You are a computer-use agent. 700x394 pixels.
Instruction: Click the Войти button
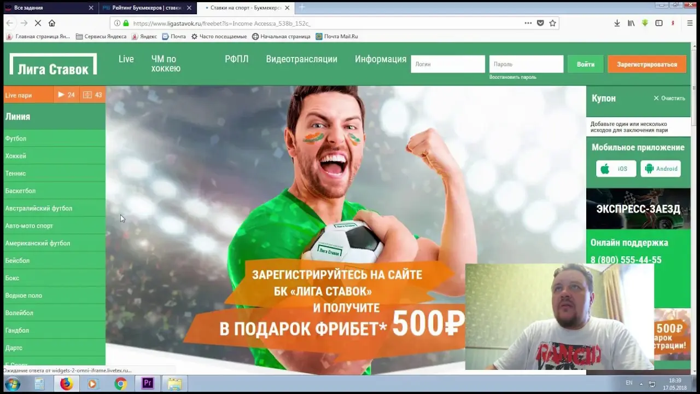coord(586,64)
